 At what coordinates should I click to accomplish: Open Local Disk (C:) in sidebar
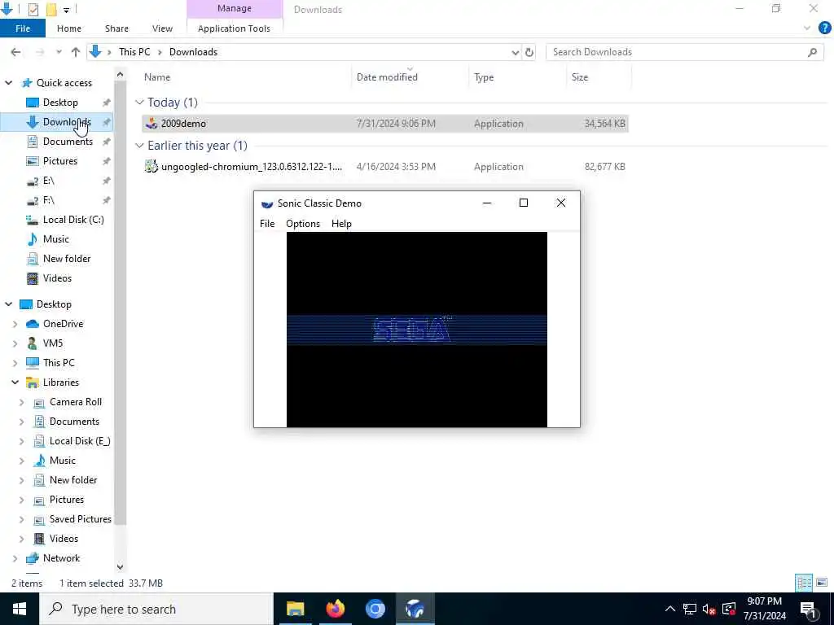pyautogui.click(x=73, y=220)
